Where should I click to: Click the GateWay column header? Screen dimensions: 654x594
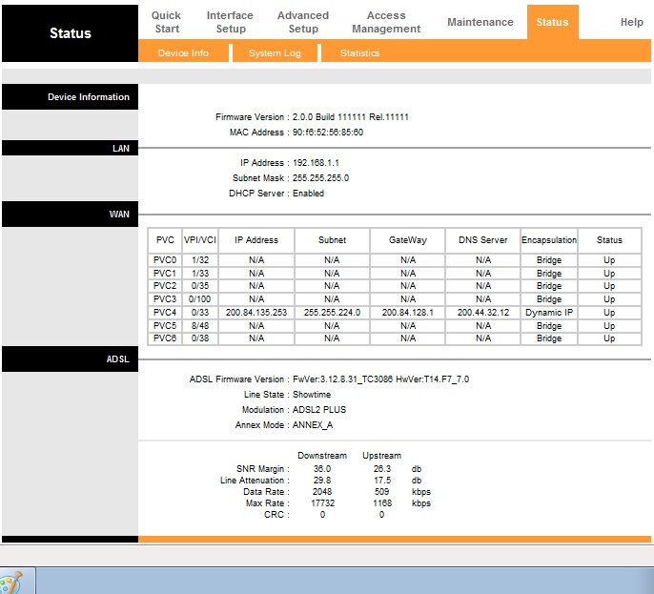click(x=407, y=240)
